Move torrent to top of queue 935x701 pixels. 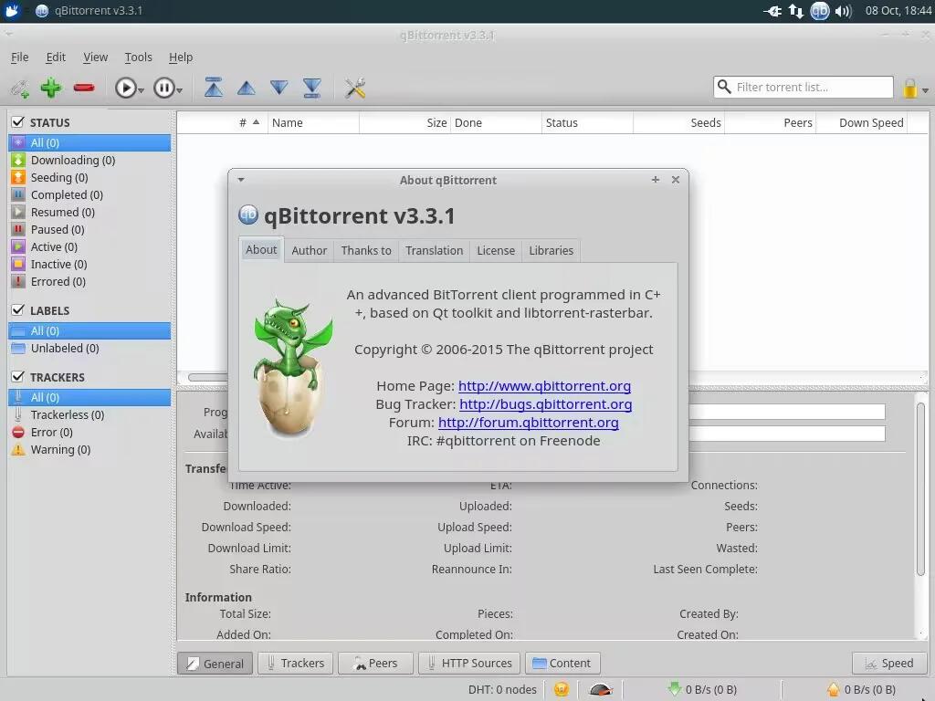tap(214, 88)
